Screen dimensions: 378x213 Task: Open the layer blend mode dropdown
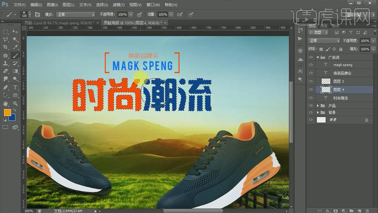(x=324, y=40)
